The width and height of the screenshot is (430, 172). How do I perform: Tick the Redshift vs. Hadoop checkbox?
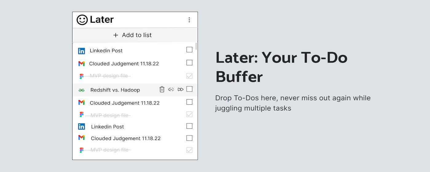[190, 89]
